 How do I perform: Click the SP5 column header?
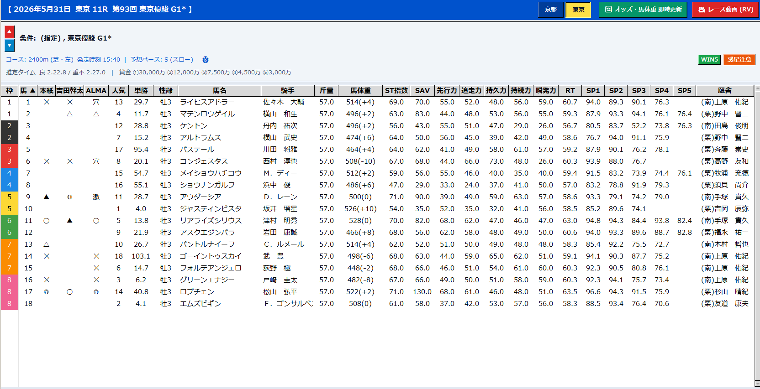[x=685, y=91]
